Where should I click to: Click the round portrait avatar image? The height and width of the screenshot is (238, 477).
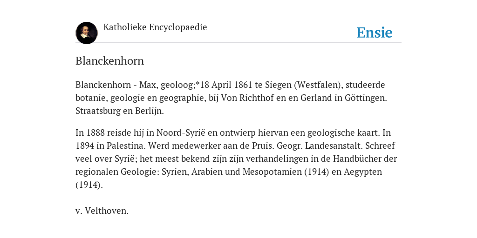coord(87,33)
